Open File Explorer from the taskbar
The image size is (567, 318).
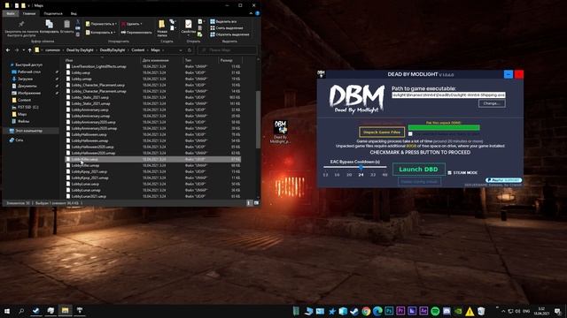click(65, 311)
